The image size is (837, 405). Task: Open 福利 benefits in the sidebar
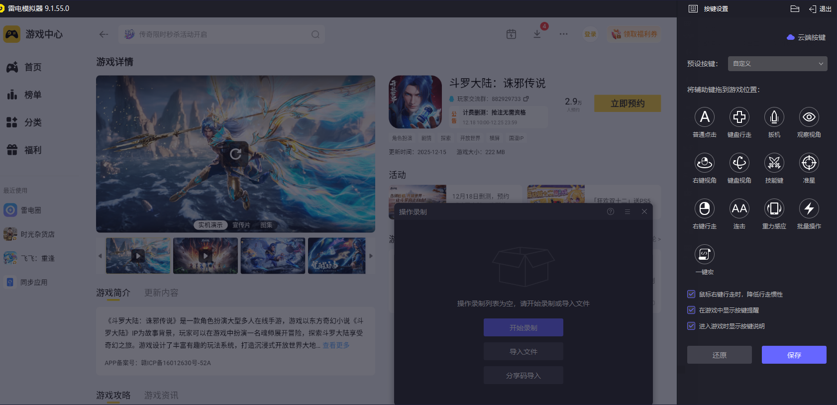pyautogui.click(x=24, y=150)
